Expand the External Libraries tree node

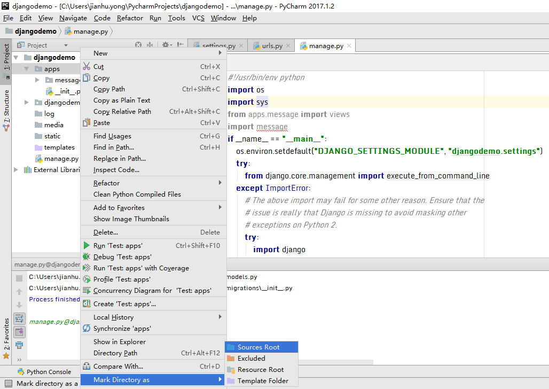[16, 170]
